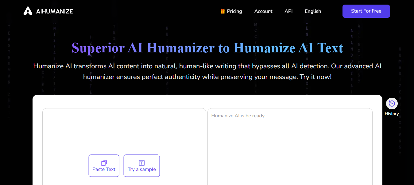Open the History clock icon
The height and width of the screenshot is (185, 414).
[392, 104]
